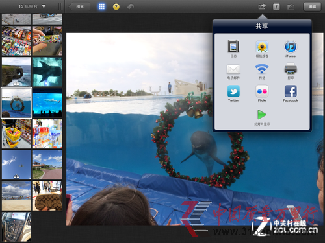The width and height of the screenshot is (325, 243).
Task: Toggle the share arrow button in the toolbar
Action: (x=262, y=6)
